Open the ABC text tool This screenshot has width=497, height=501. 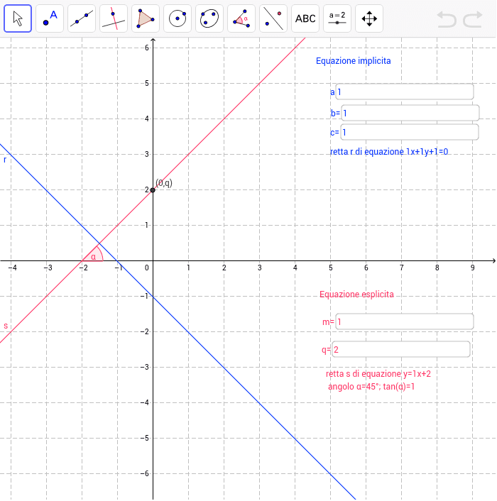point(305,18)
